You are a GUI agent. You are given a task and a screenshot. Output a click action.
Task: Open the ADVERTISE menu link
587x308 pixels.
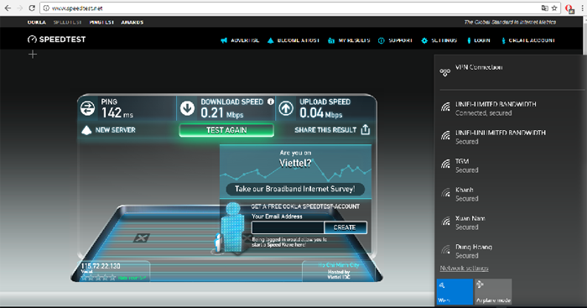[240, 40]
